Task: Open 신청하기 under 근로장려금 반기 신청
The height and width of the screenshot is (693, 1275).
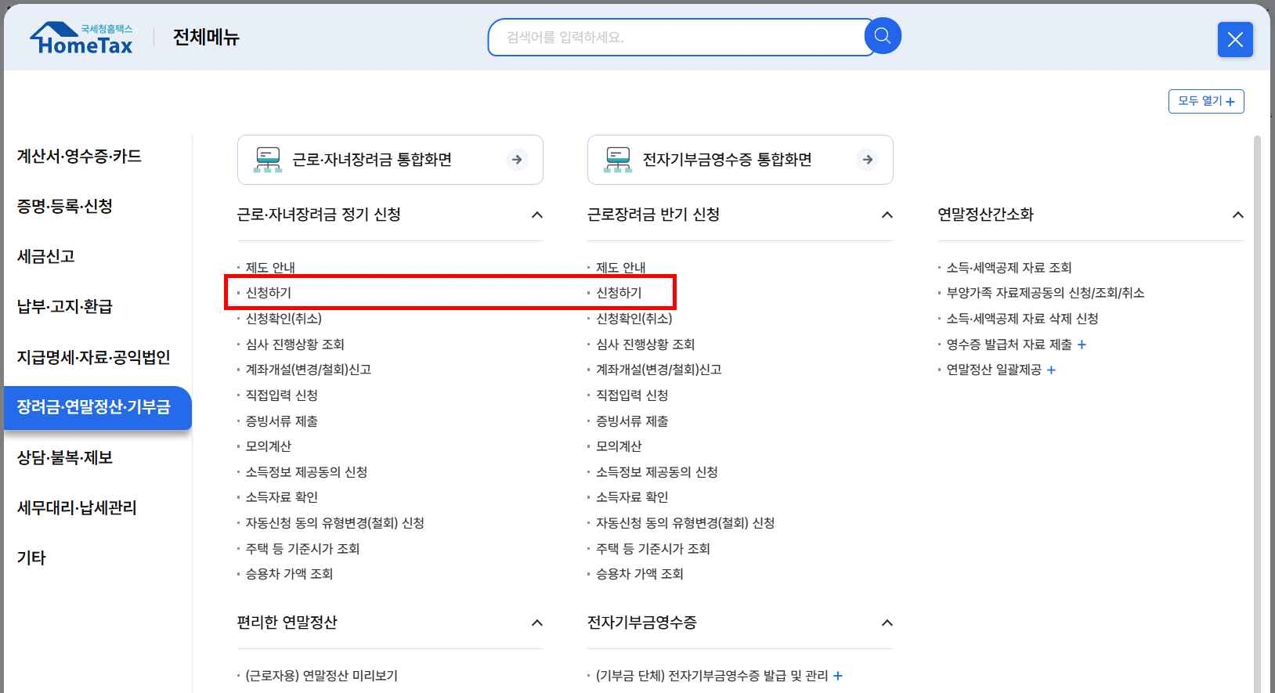Action: click(x=619, y=293)
